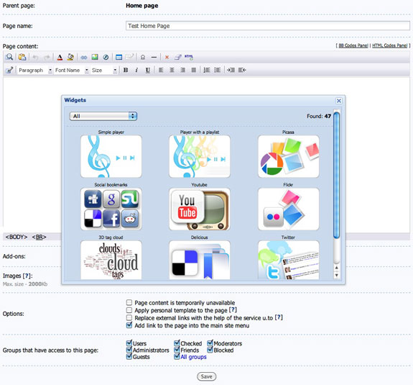Screen dimensions: 413x385
Task: Check 'Page content is temporarily unavailable'
Action: [x=129, y=302]
